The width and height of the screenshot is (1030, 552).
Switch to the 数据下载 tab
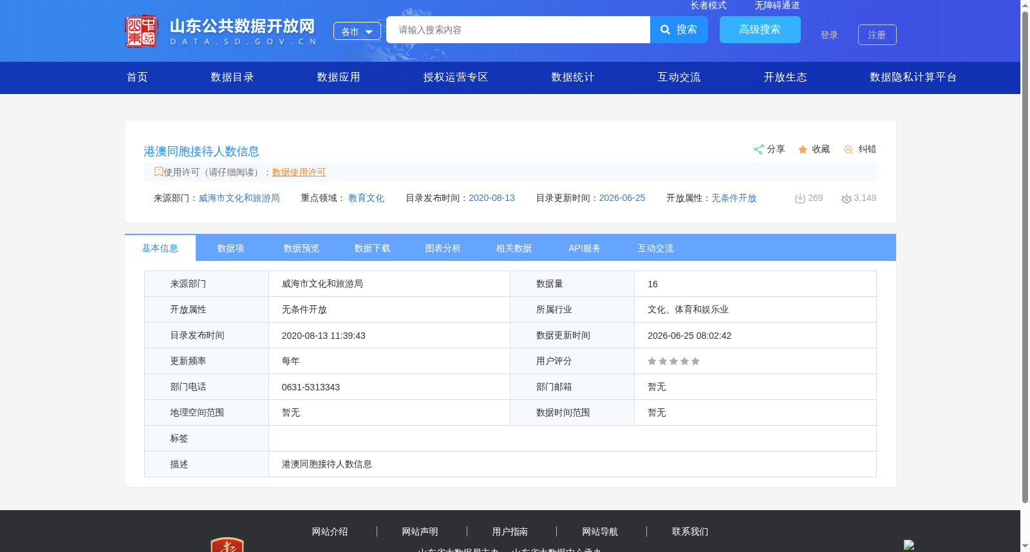tap(372, 248)
